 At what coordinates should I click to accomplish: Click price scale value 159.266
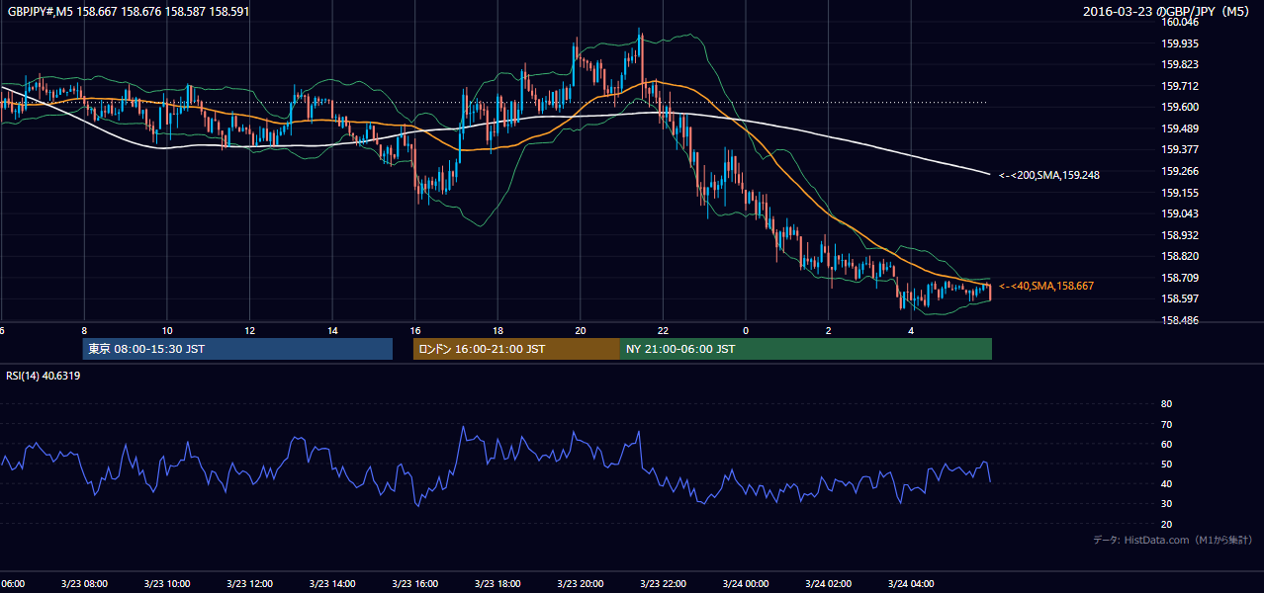[x=1179, y=171]
